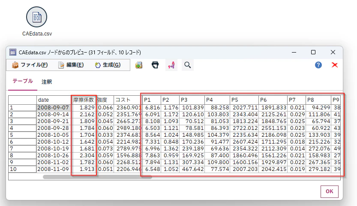Select the P2 column header
This screenshot has height=206, width=357.
[170, 100]
